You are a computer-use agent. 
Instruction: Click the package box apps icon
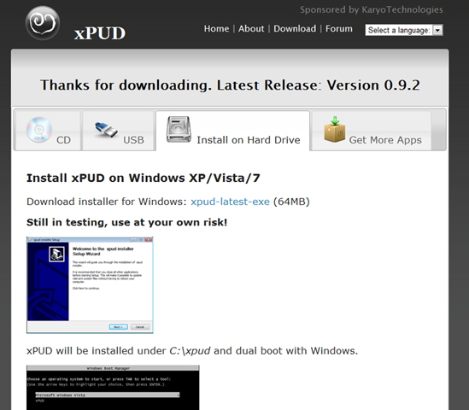(335, 130)
